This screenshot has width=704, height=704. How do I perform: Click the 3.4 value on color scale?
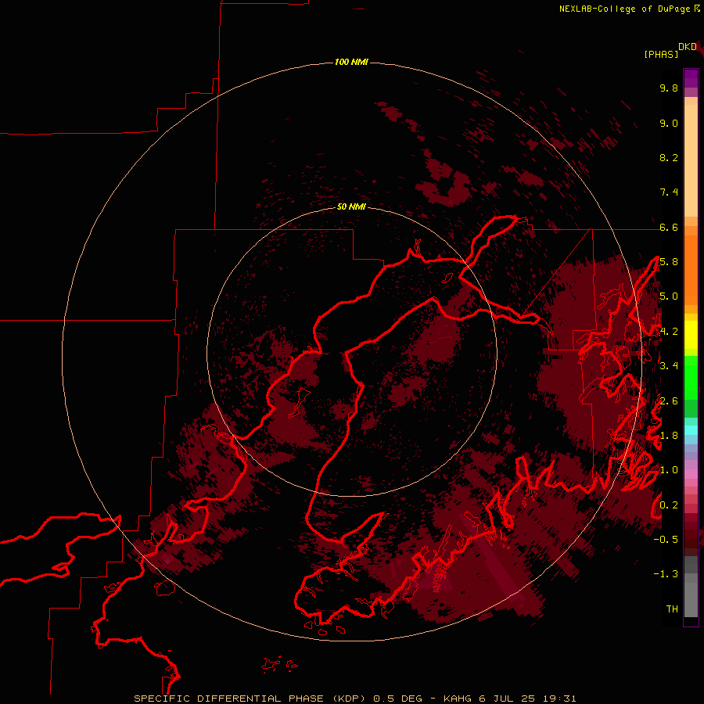(669, 366)
